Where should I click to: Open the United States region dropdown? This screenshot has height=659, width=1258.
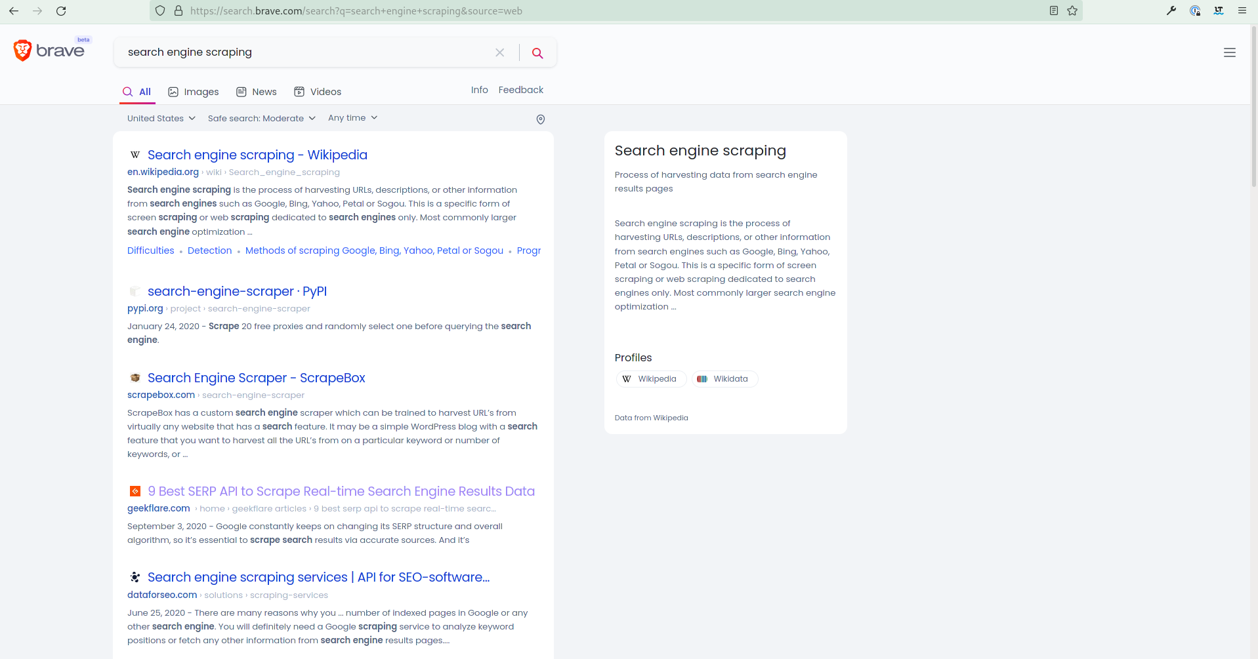point(160,119)
